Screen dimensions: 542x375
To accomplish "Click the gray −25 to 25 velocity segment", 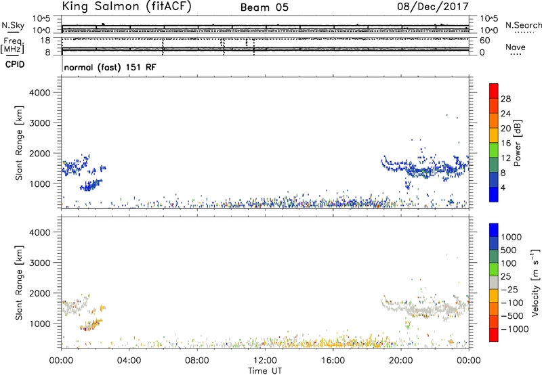I will coord(494,282).
